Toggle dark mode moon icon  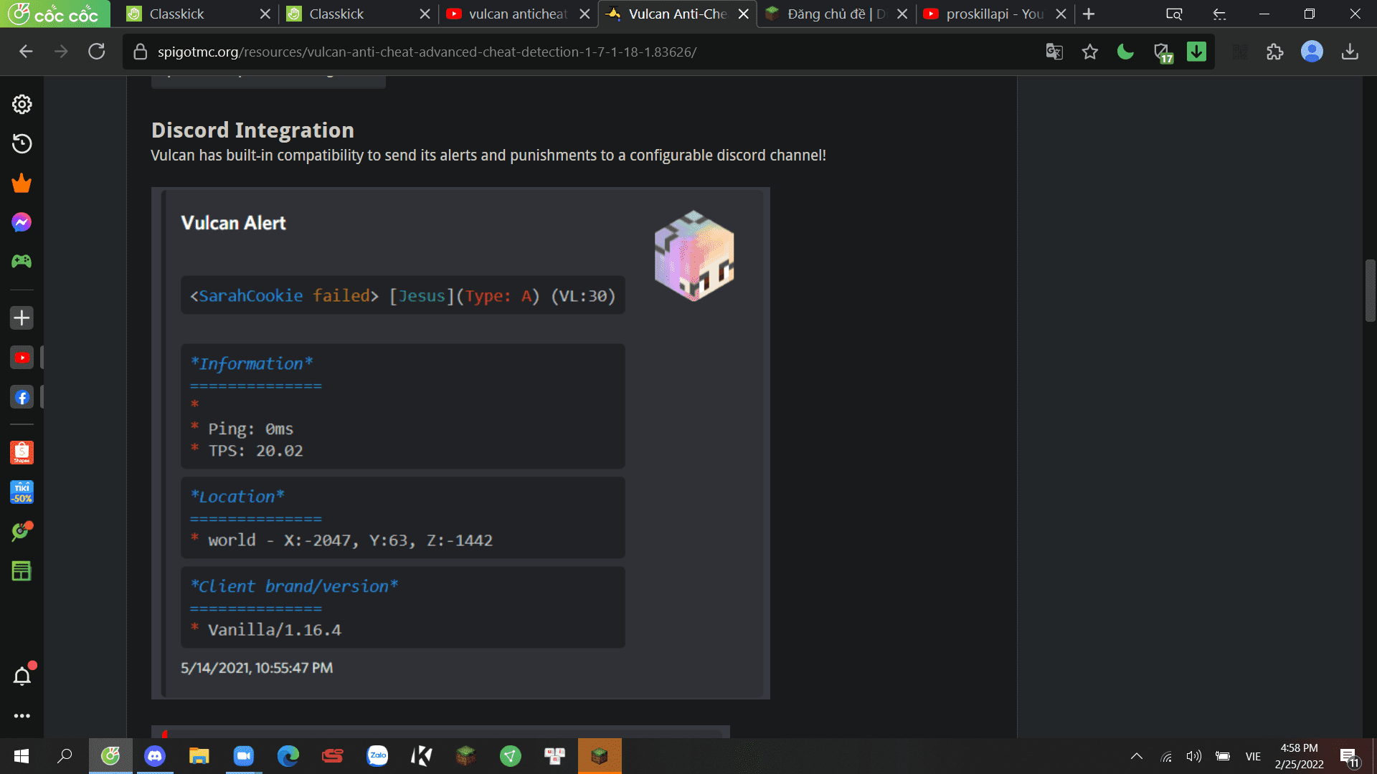[x=1125, y=52]
